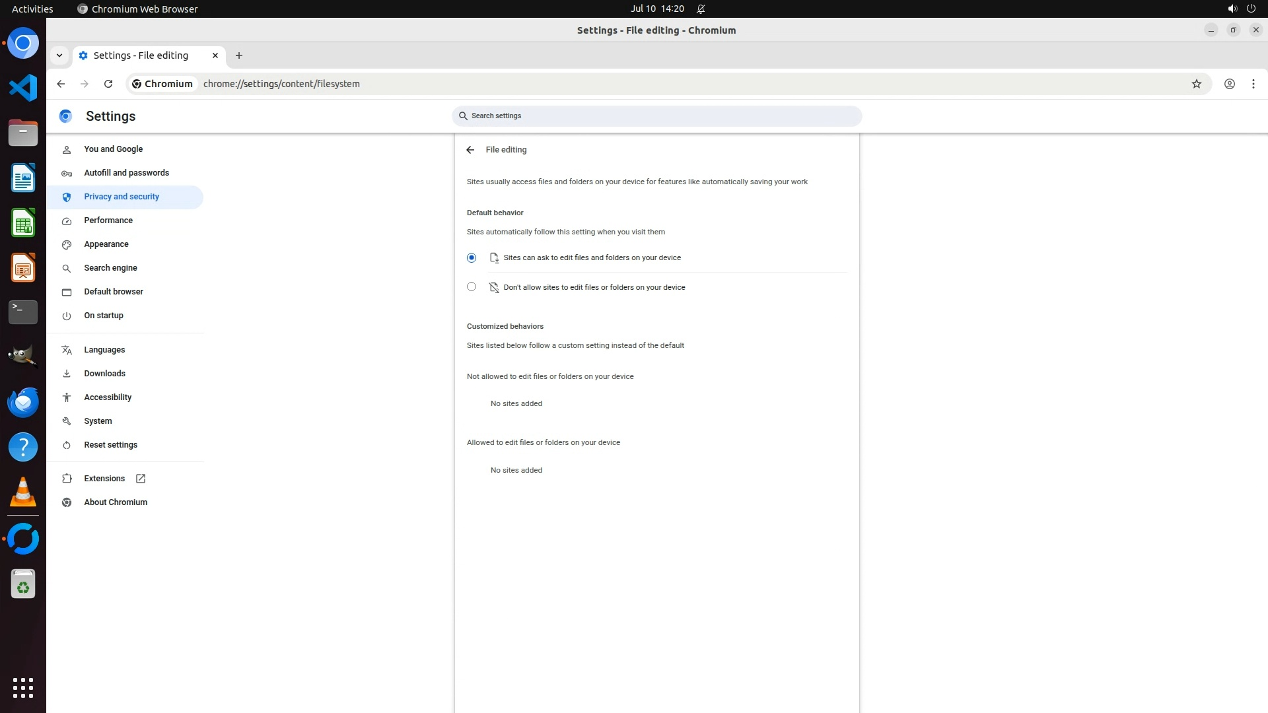Image resolution: width=1268 pixels, height=713 pixels.
Task: Select 'Don't allow sites to edit files' option
Action: (472, 287)
